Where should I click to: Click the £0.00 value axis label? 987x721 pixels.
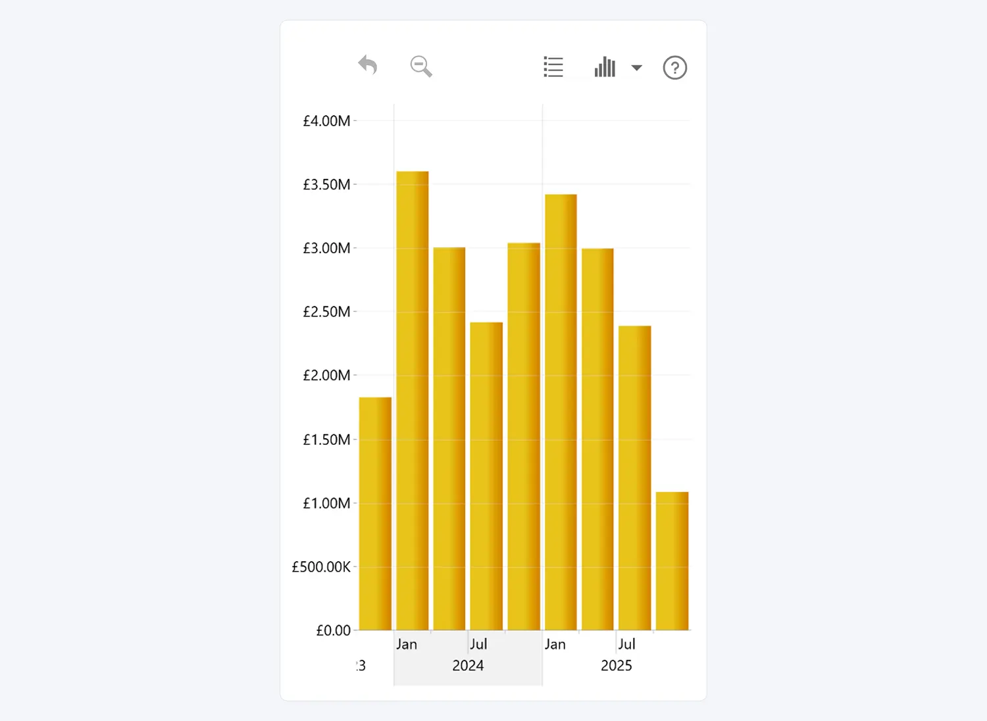333,631
